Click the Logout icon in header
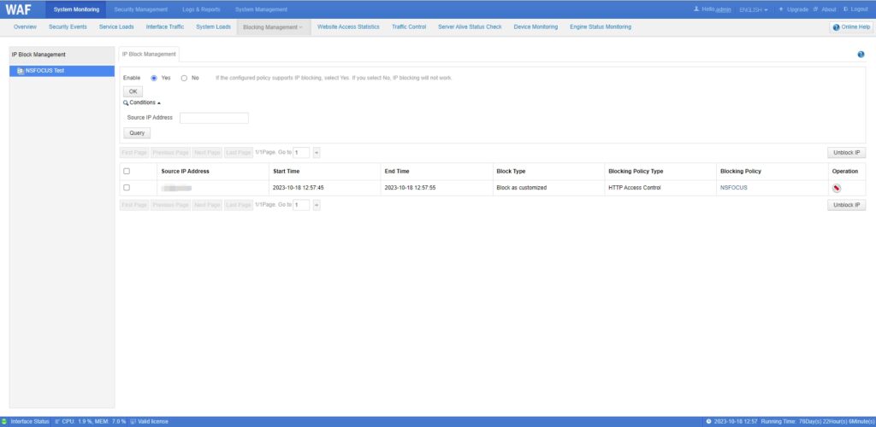Image resolution: width=876 pixels, height=427 pixels. 846,9
